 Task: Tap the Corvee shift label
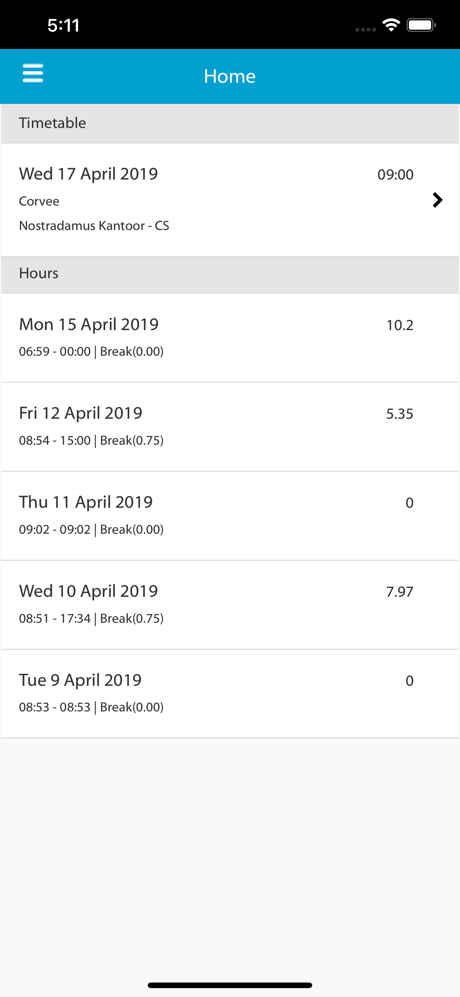pos(39,201)
